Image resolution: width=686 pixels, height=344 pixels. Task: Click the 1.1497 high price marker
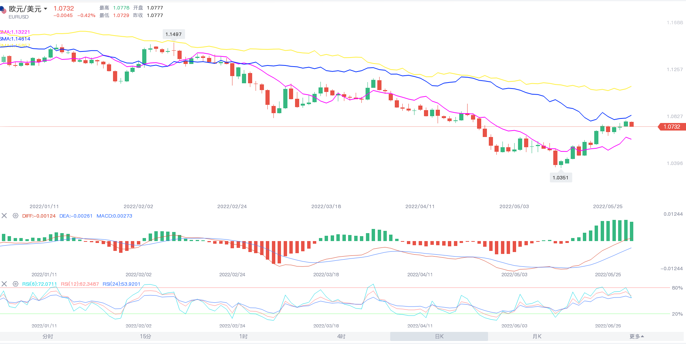[173, 34]
